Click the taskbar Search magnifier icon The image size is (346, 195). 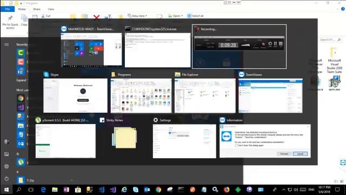pyautogui.click(x=19, y=190)
